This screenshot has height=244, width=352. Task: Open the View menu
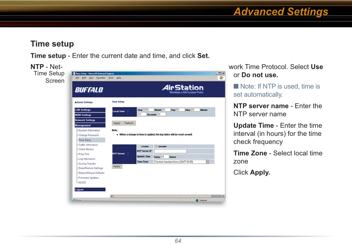coord(91,78)
